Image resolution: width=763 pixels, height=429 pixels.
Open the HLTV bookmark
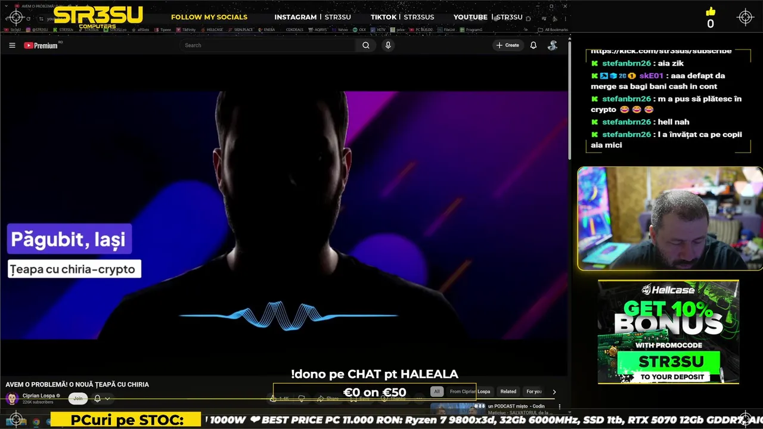(x=378, y=29)
